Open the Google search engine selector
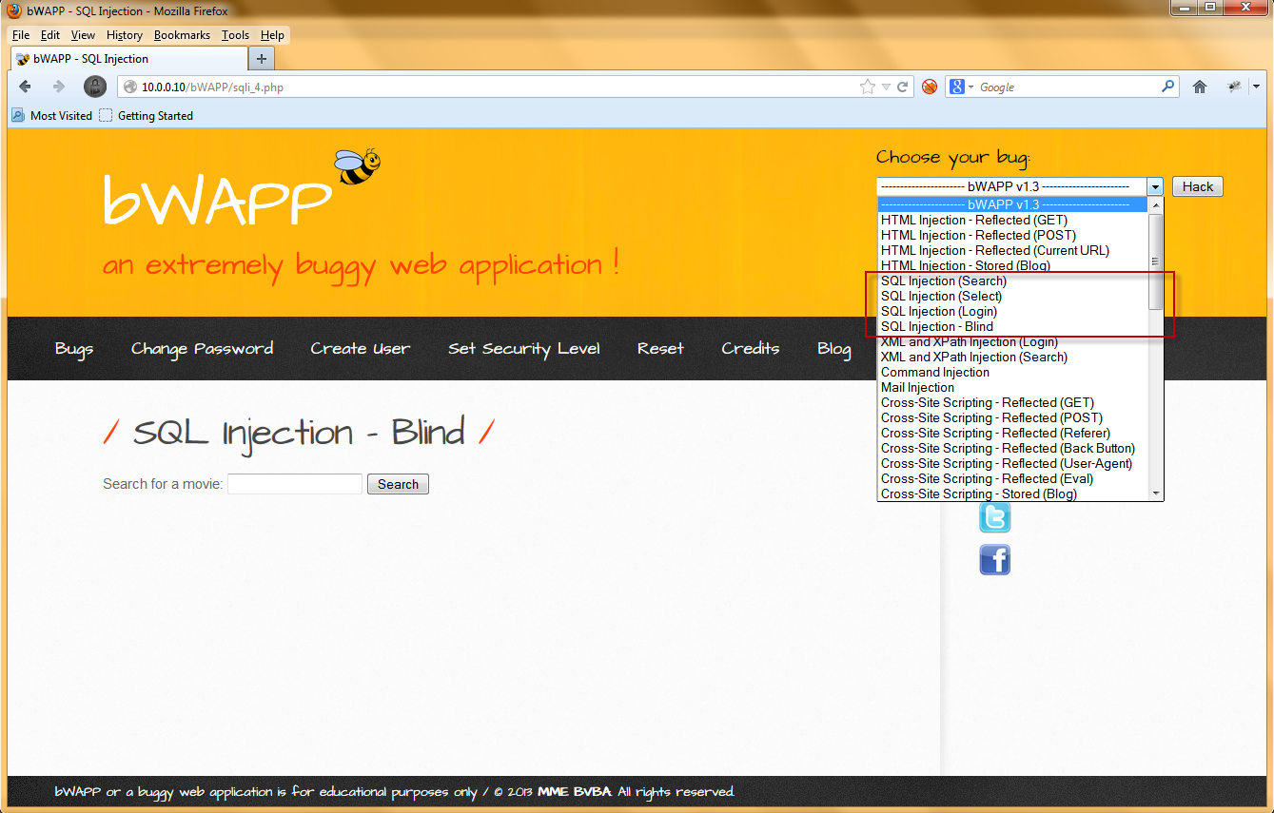Image resolution: width=1274 pixels, height=813 pixels. [961, 87]
